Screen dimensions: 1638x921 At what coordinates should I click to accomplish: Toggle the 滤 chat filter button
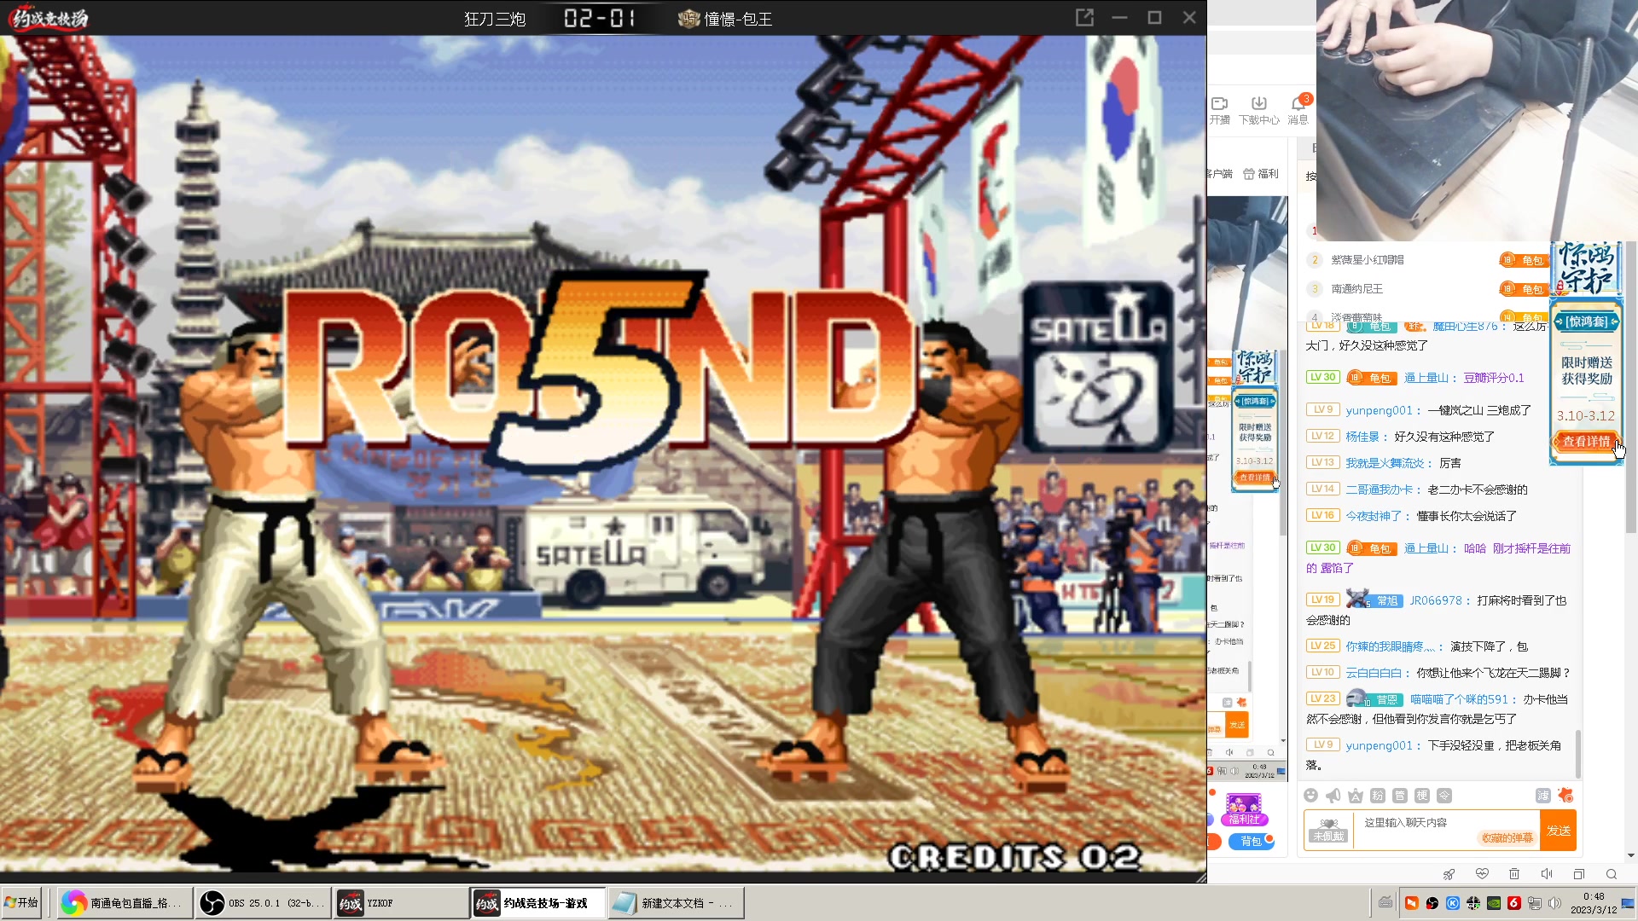pos(1543,796)
